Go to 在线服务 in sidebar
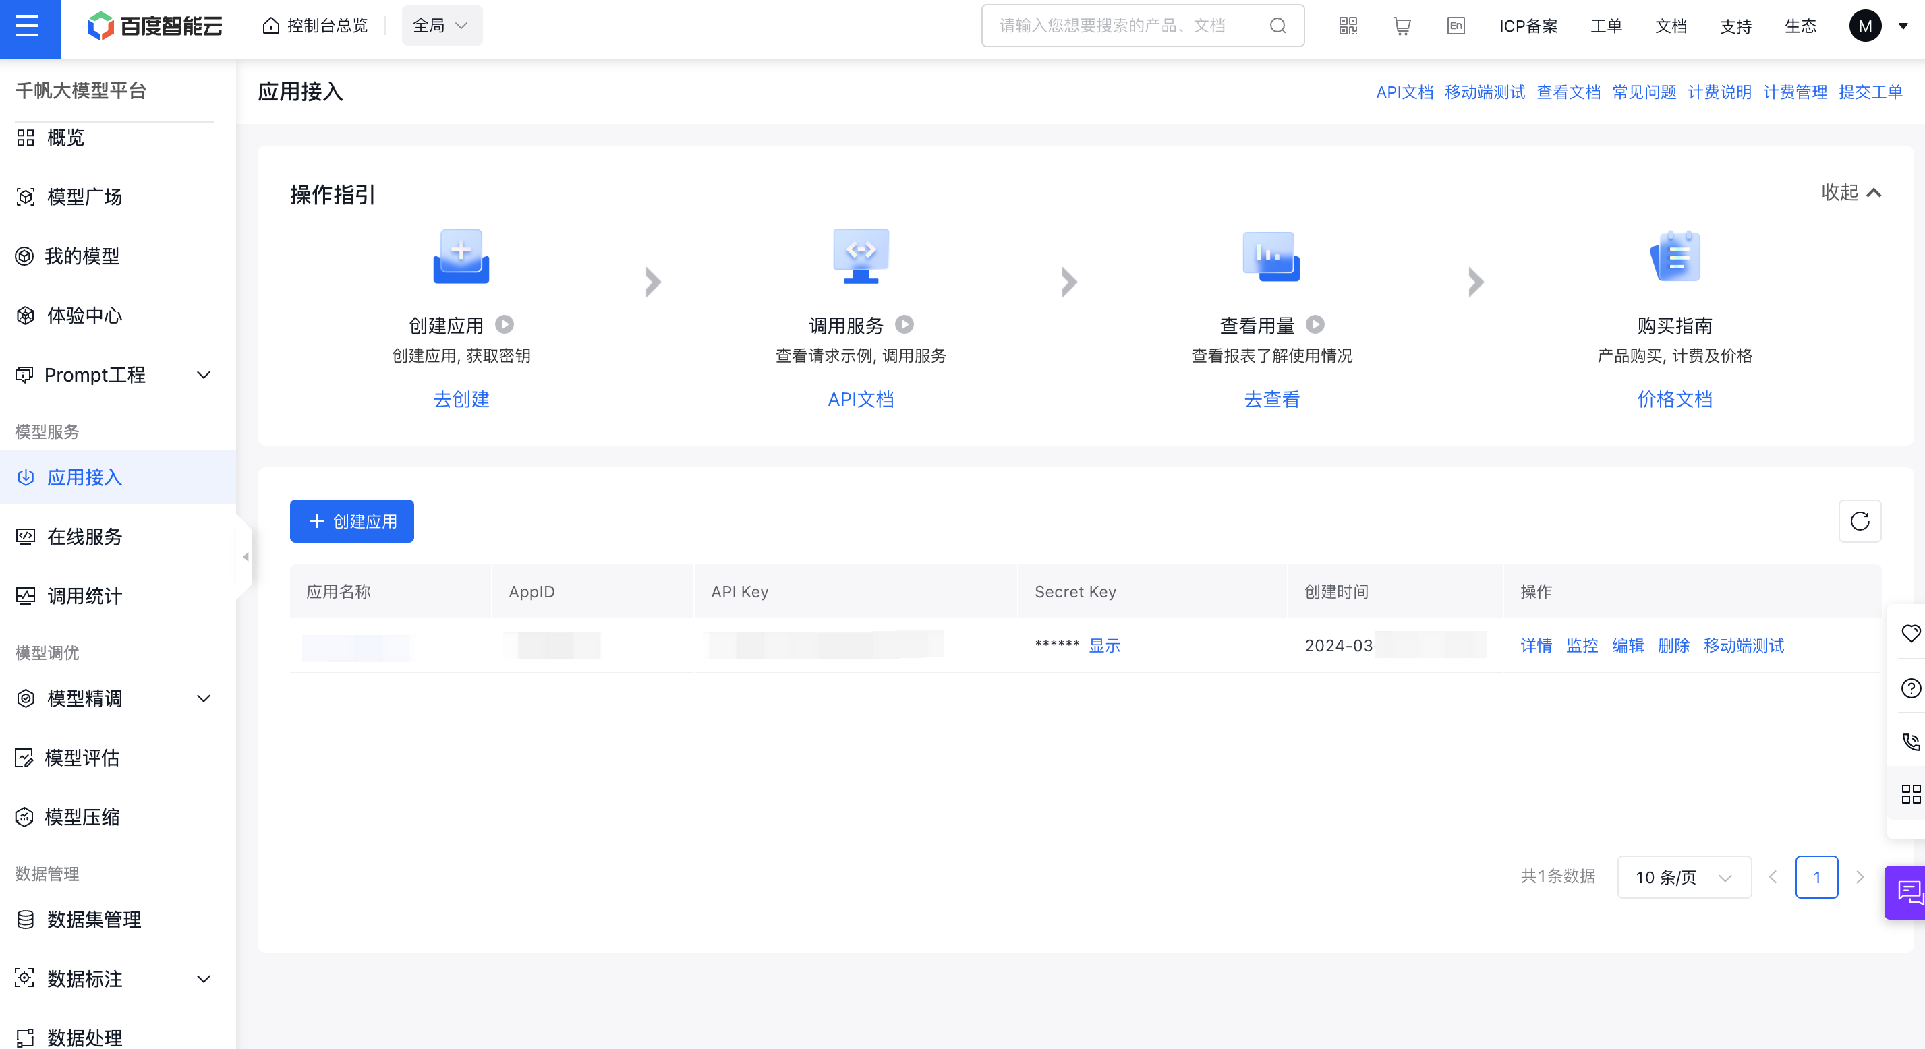This screenshot has height=1049, width=1925. [84, 537]
